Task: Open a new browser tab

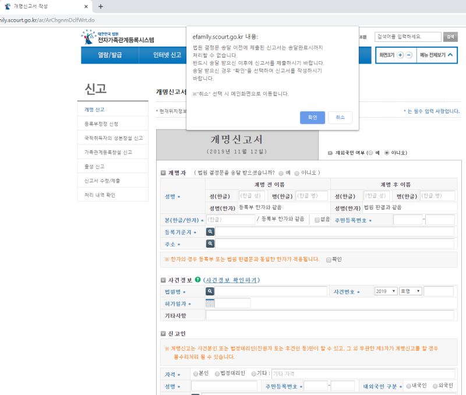Action: 100,6
